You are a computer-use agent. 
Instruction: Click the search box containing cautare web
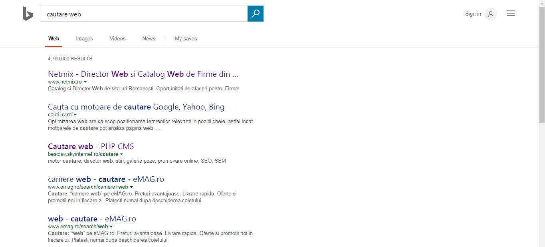coord(144,14)
